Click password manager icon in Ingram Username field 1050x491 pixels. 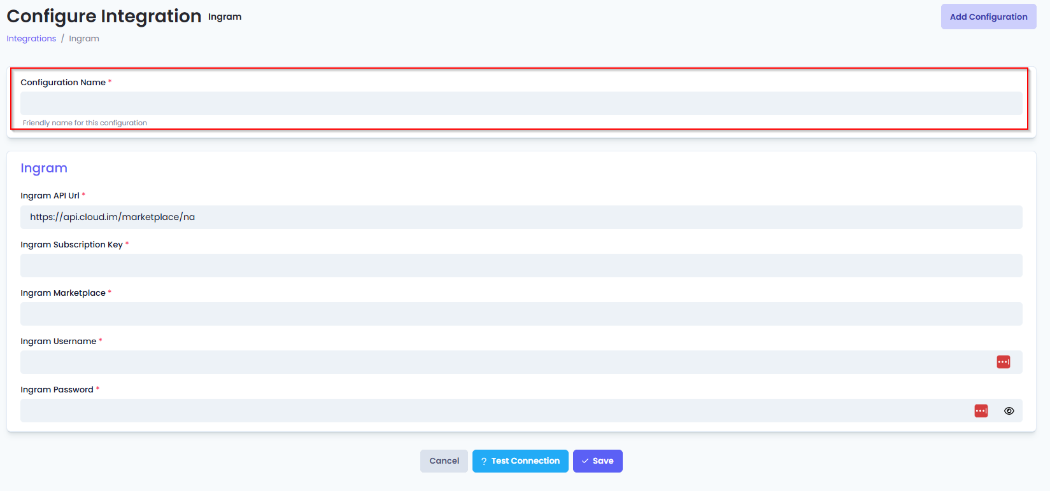click(x=1003, y=362)
